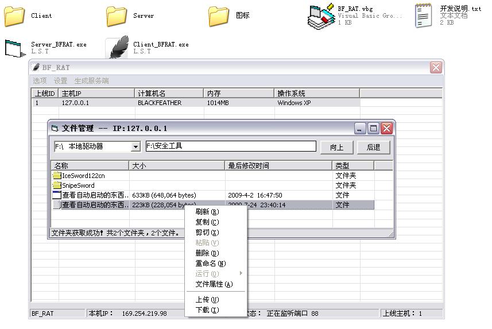The width and height of the screenshot is (492, 329).
Task: Choose 删除(D) from context menu
Action: [207, 253]
